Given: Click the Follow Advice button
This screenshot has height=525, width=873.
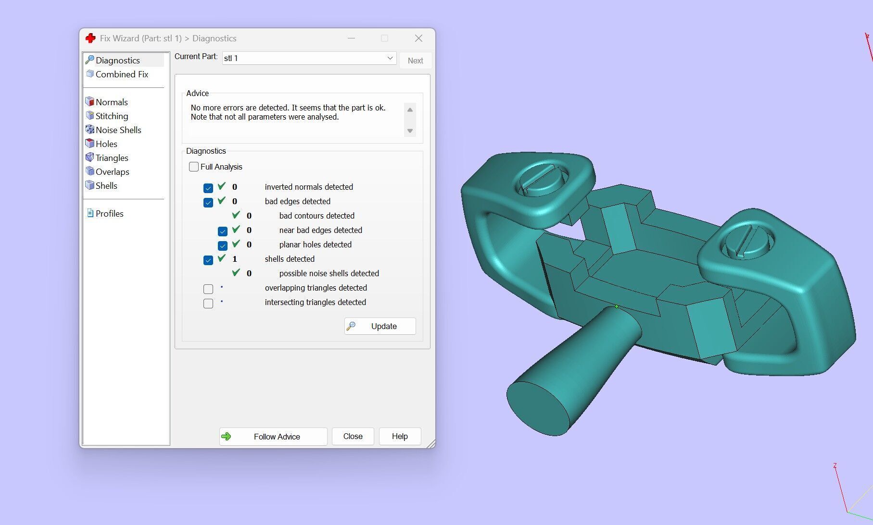Looking at the screenshot, I should [273, 436].
